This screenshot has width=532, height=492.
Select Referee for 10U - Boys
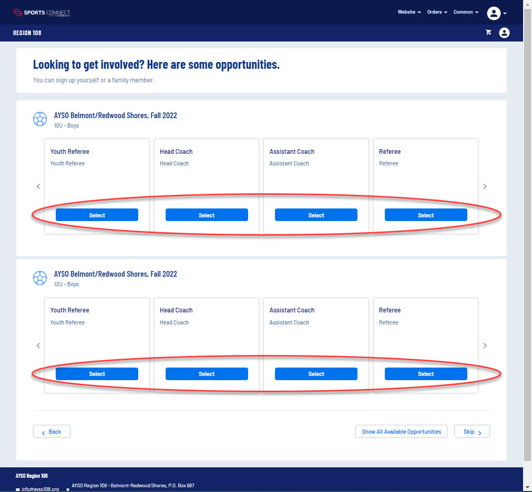tap(426, 215)
